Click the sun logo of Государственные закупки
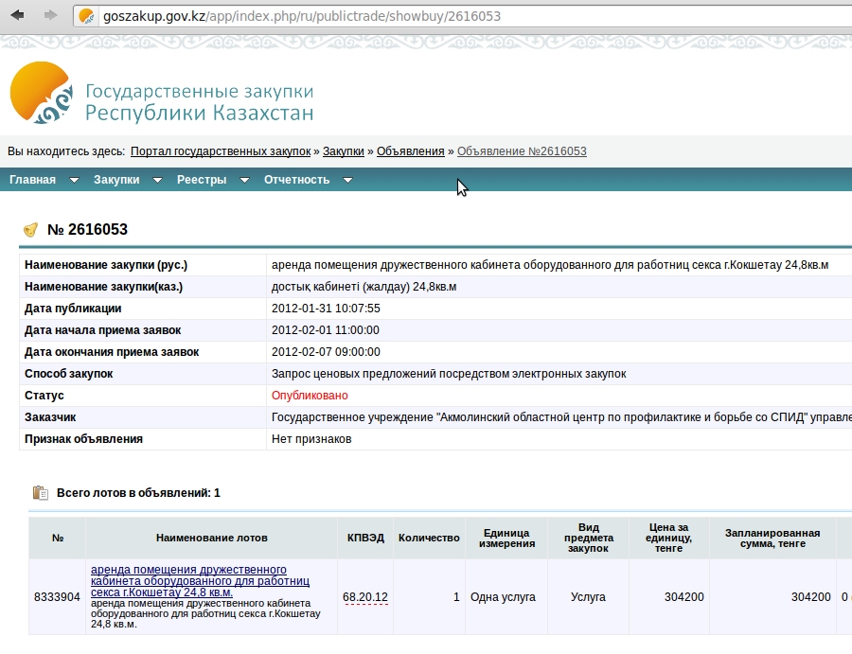This screenshot has height=654, width=852. point(42,93)
